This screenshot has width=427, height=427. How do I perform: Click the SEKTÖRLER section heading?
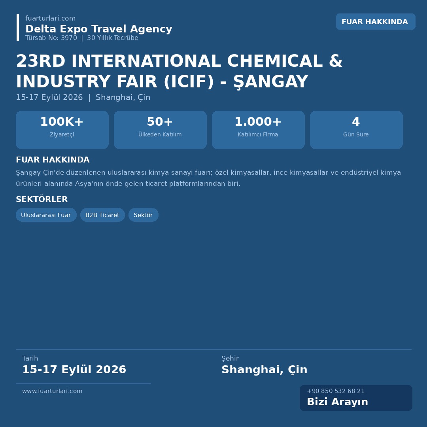[x=42, y=199]
